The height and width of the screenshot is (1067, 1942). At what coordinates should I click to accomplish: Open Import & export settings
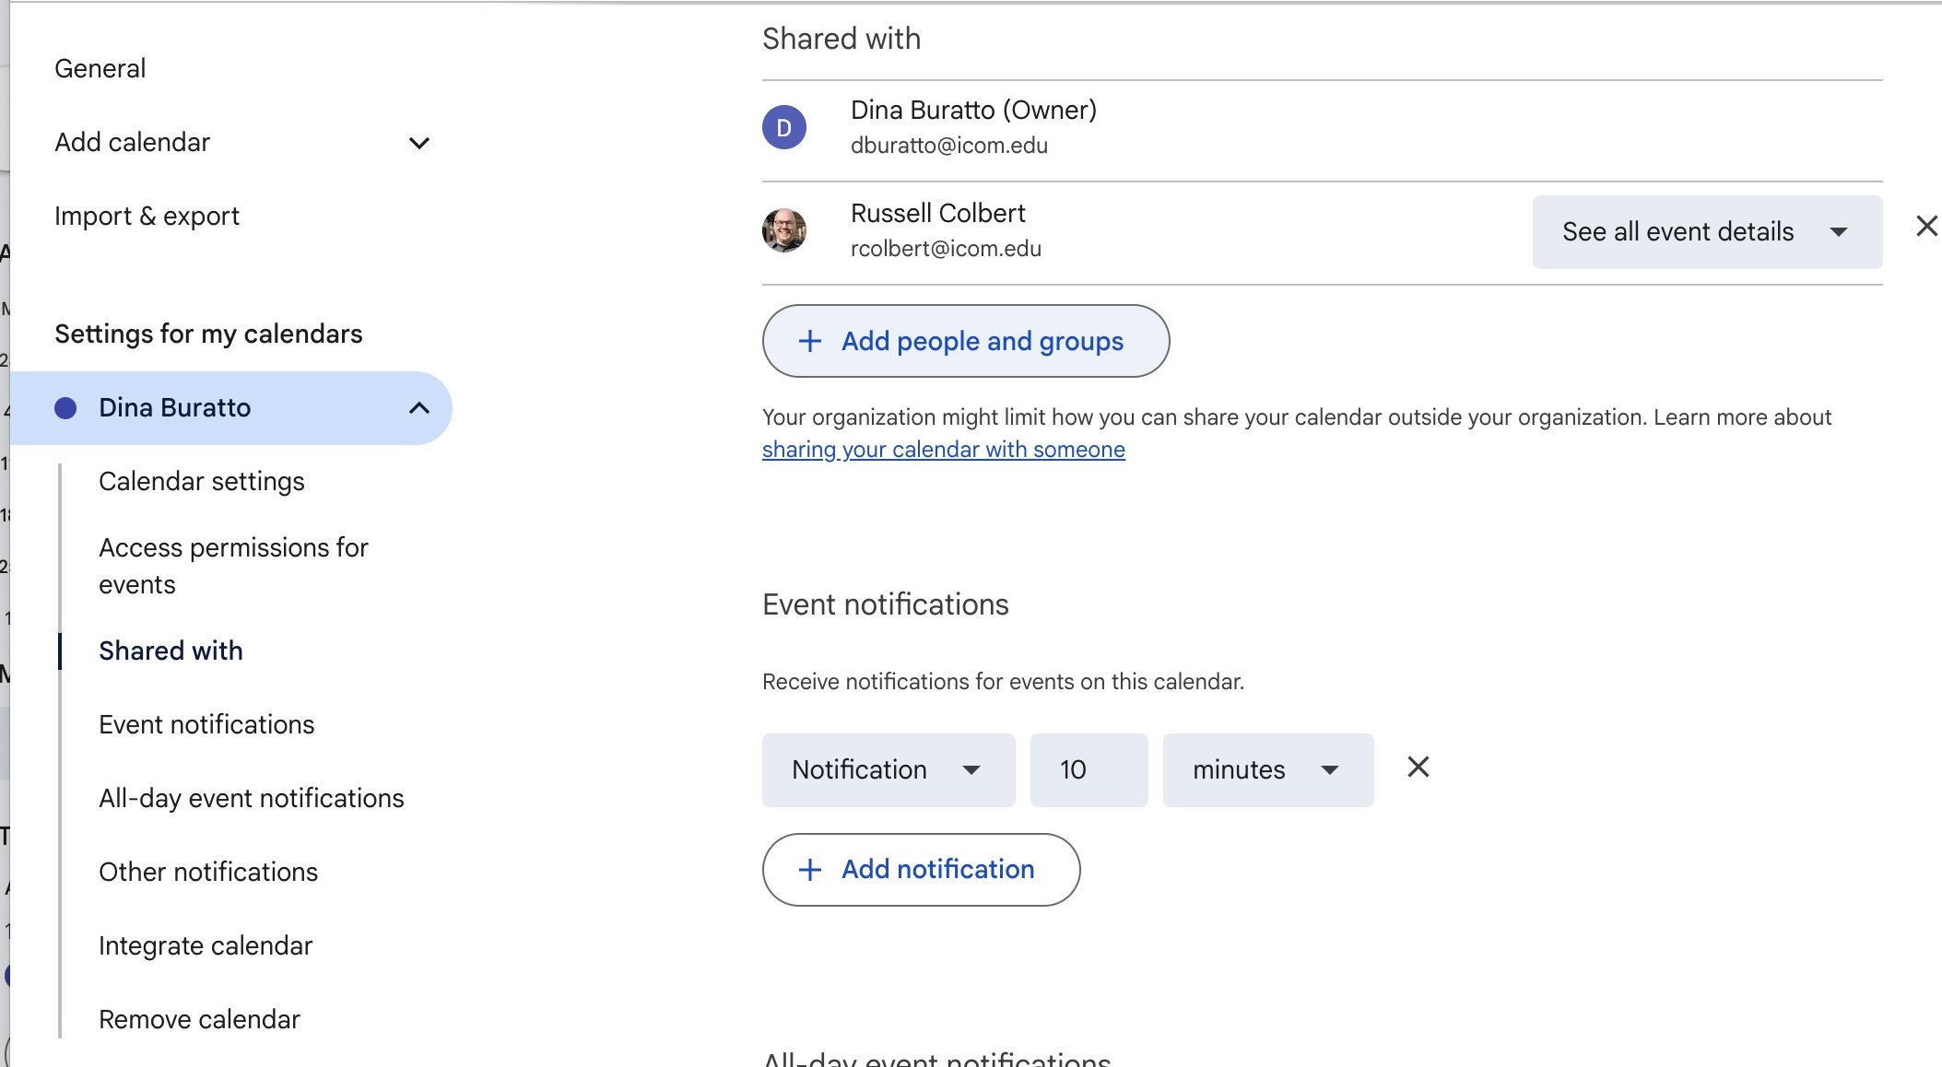click(147, 217)
